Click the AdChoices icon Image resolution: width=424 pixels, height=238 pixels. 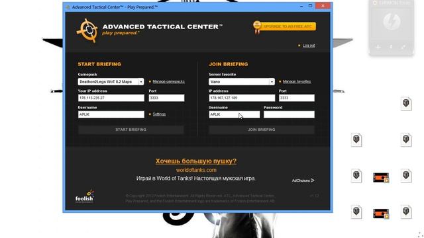[313, 180]
